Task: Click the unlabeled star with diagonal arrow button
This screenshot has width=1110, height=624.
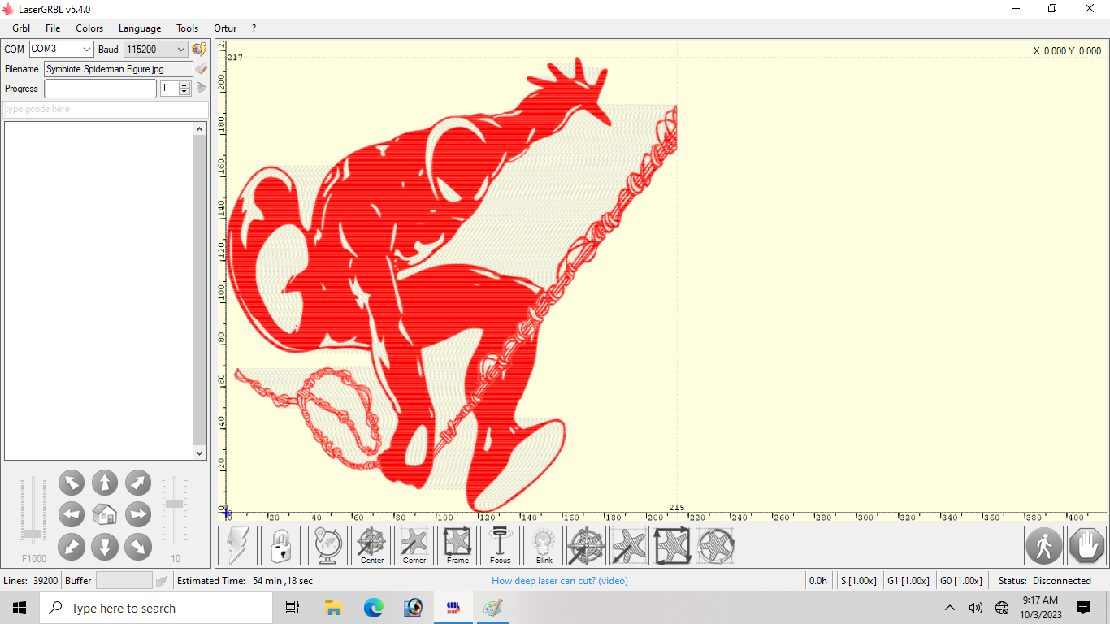Action: coord(630,545)
